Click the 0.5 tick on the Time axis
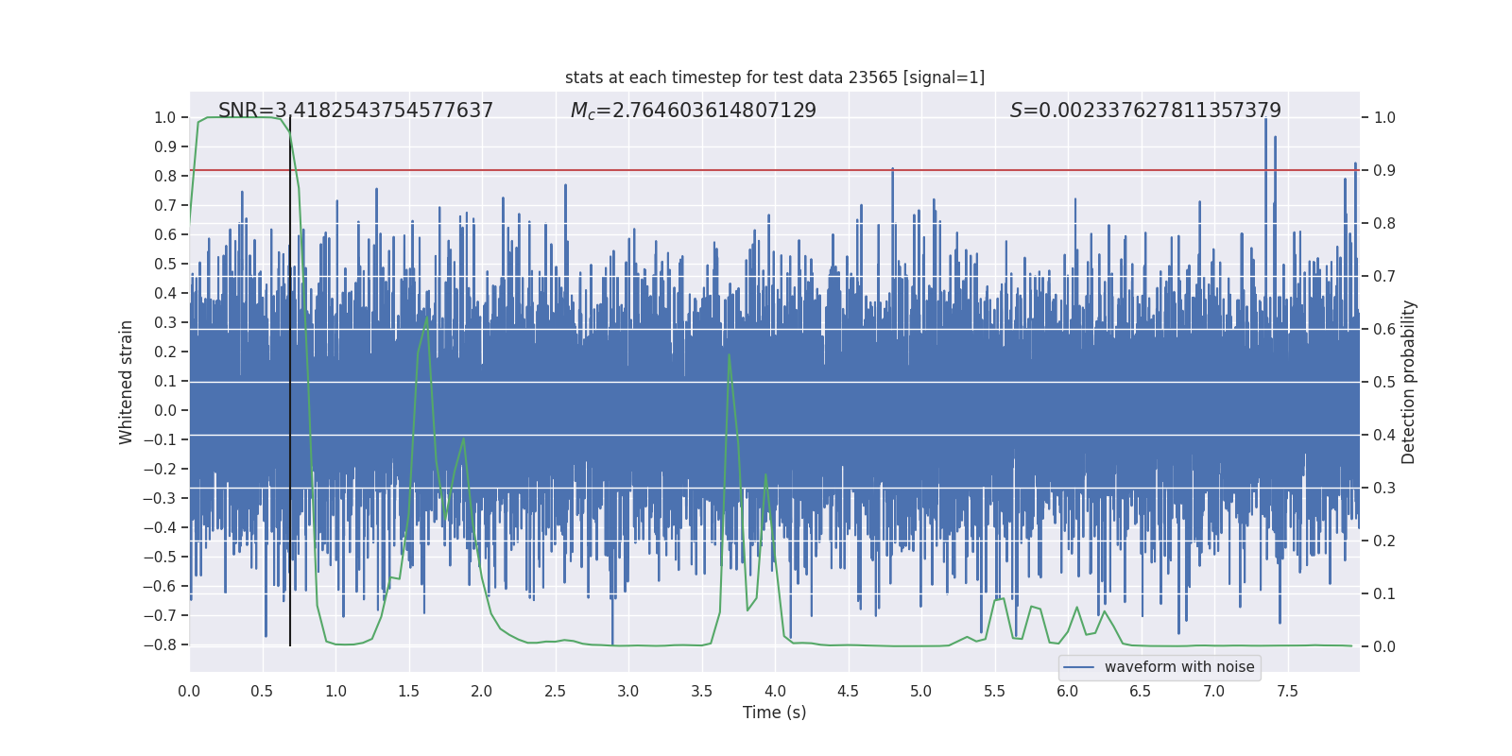The height and width of the screenshot is (756, 1512). 263,691
